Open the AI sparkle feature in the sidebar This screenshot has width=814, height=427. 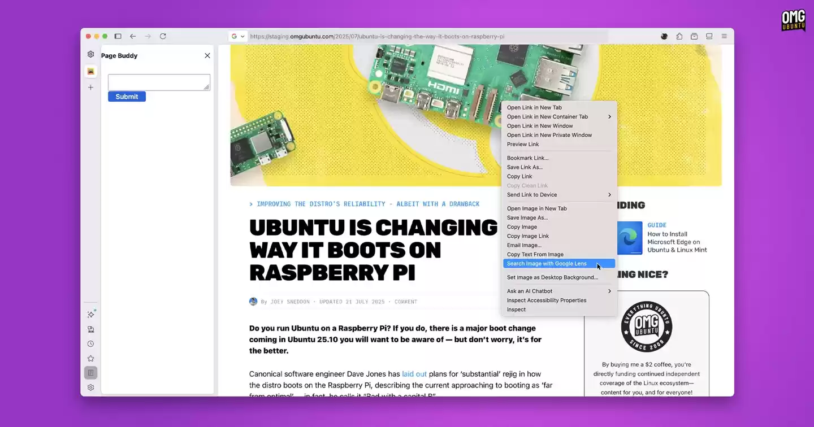click(90, 314)
